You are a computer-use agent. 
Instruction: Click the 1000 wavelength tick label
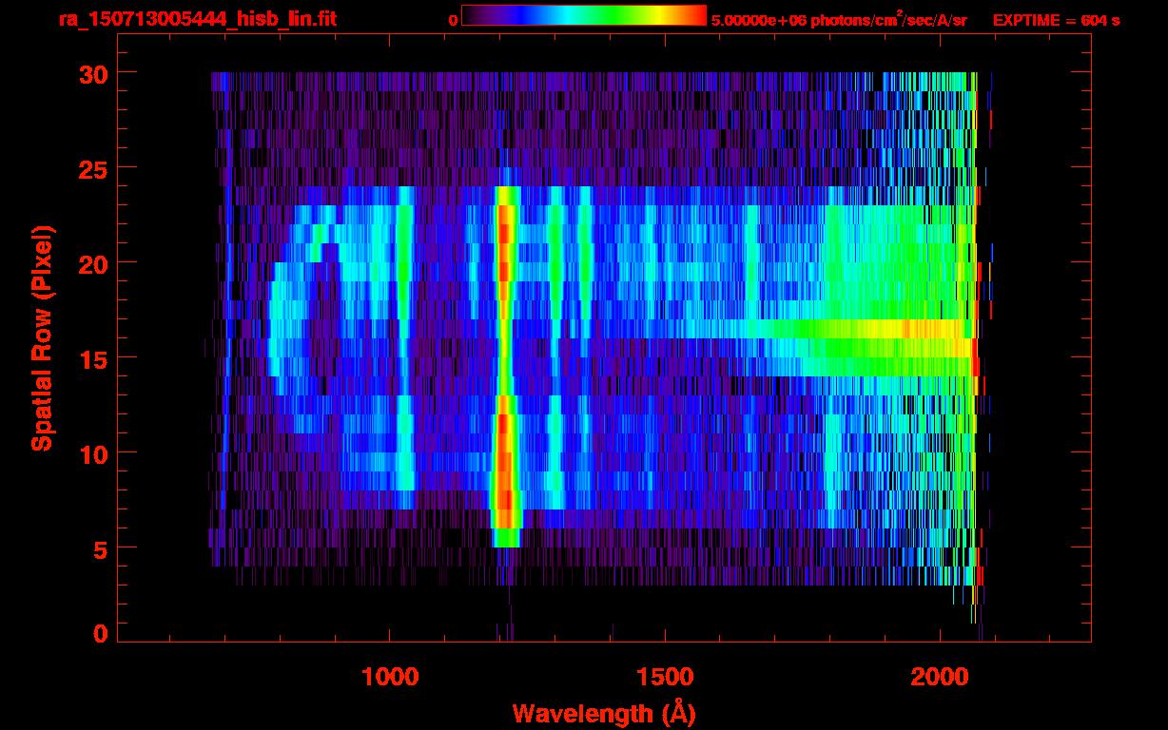(x=390, y=677)
